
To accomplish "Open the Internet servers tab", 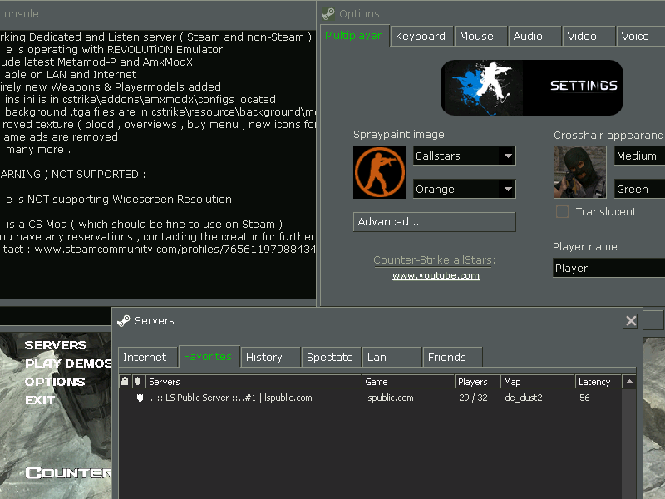I will click(x=145, y=357).
